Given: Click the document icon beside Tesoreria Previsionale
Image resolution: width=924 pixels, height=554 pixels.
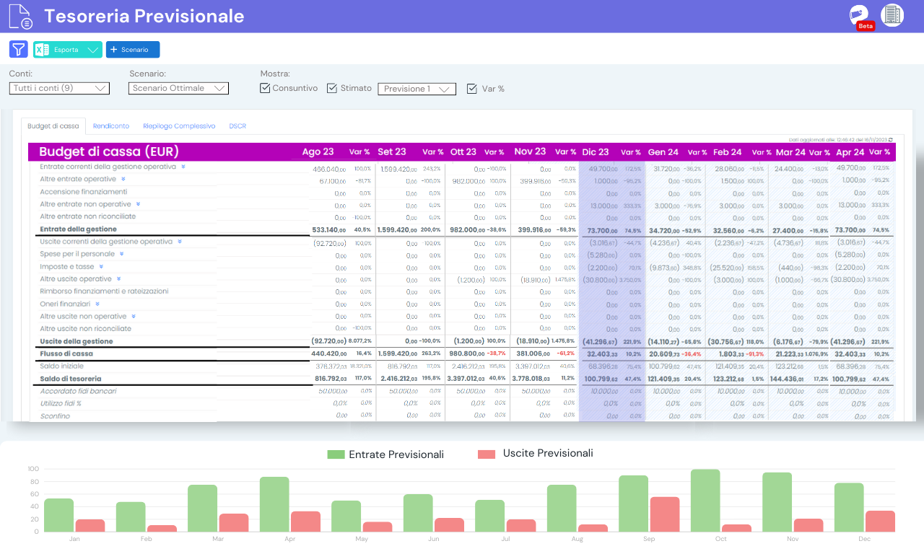Looking at the screenshot, I should [x=21, y=16].
